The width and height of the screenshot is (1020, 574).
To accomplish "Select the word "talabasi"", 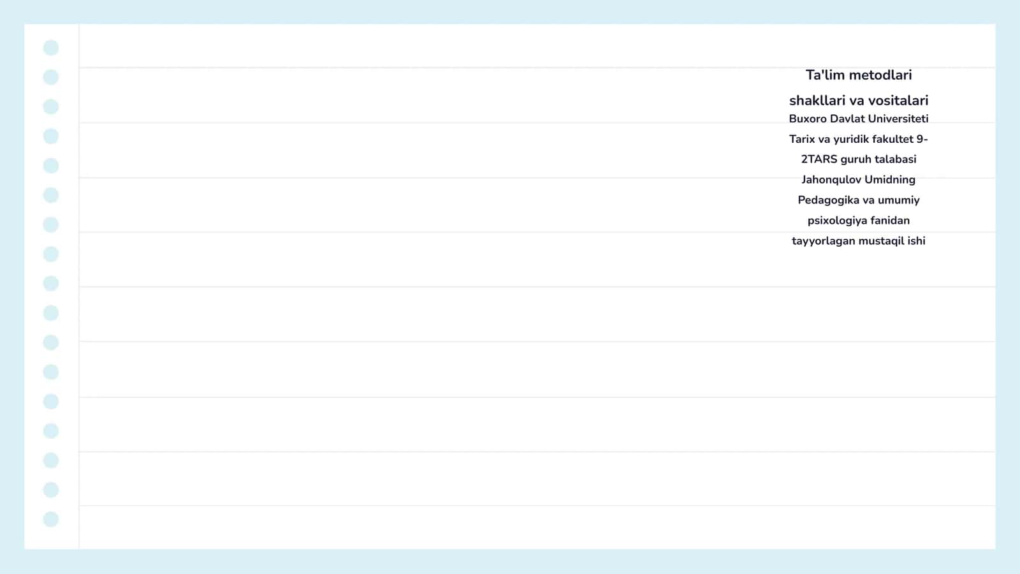I will [896, 159].
